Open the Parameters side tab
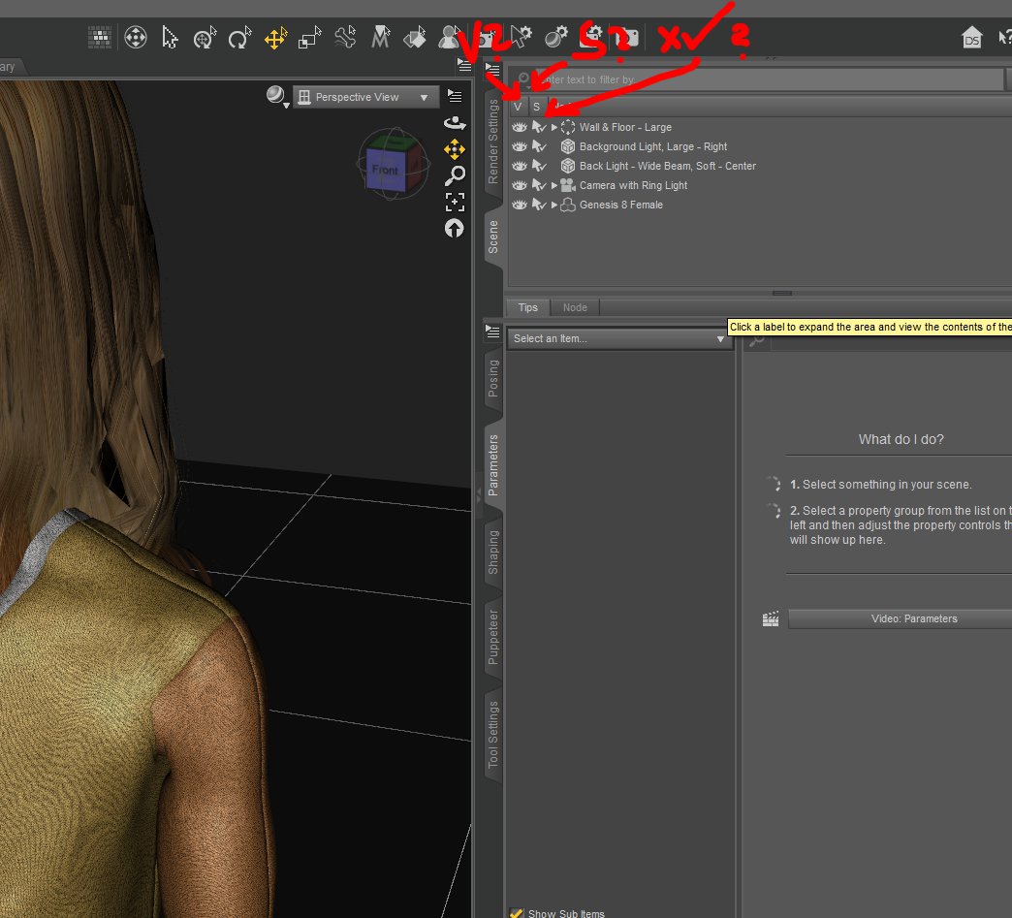The width and height of the screenshot is (1012, 918). click(493, 464)
